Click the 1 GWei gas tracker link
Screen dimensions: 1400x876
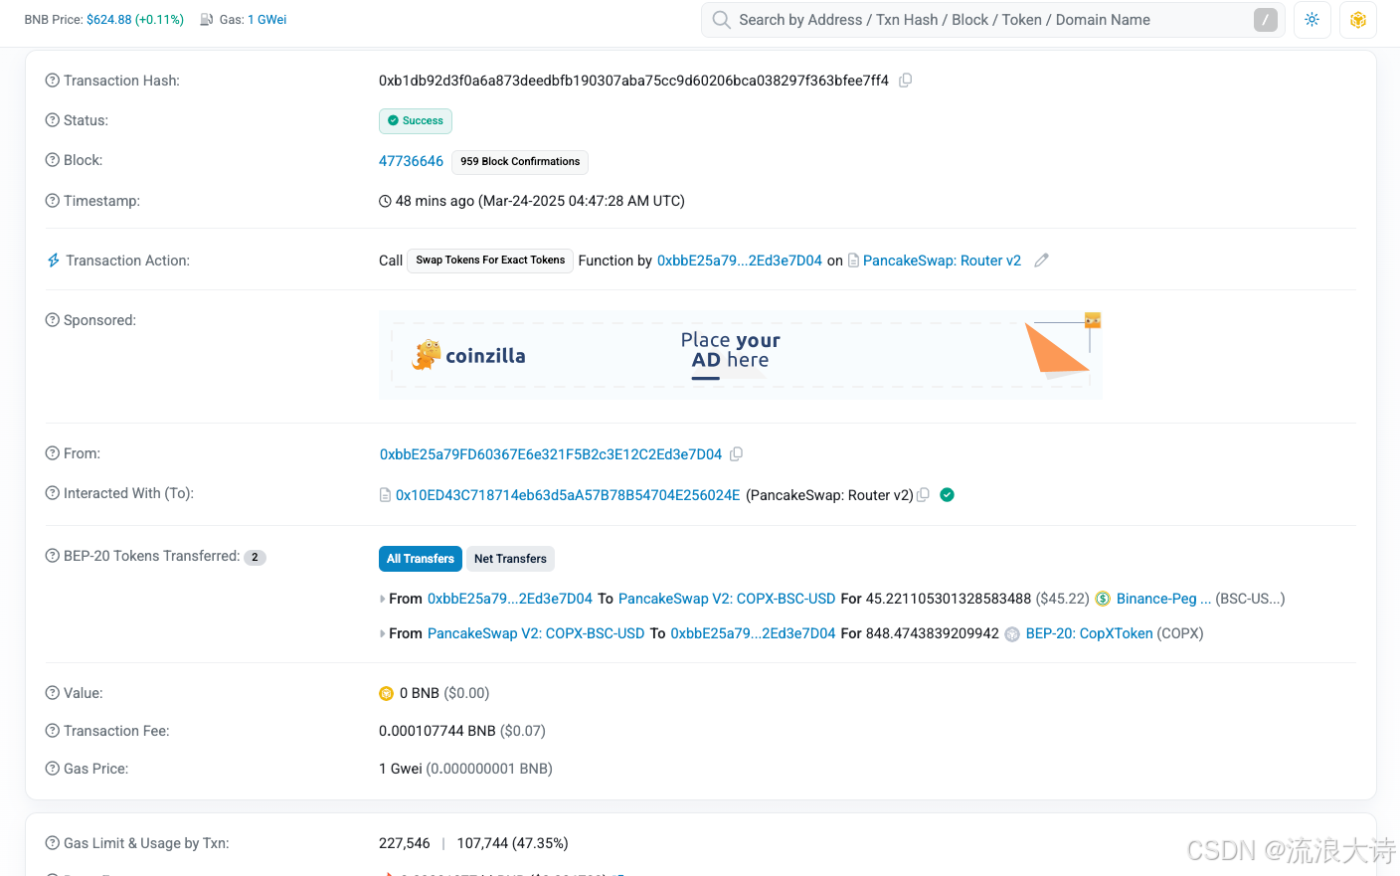coord(267,20)
